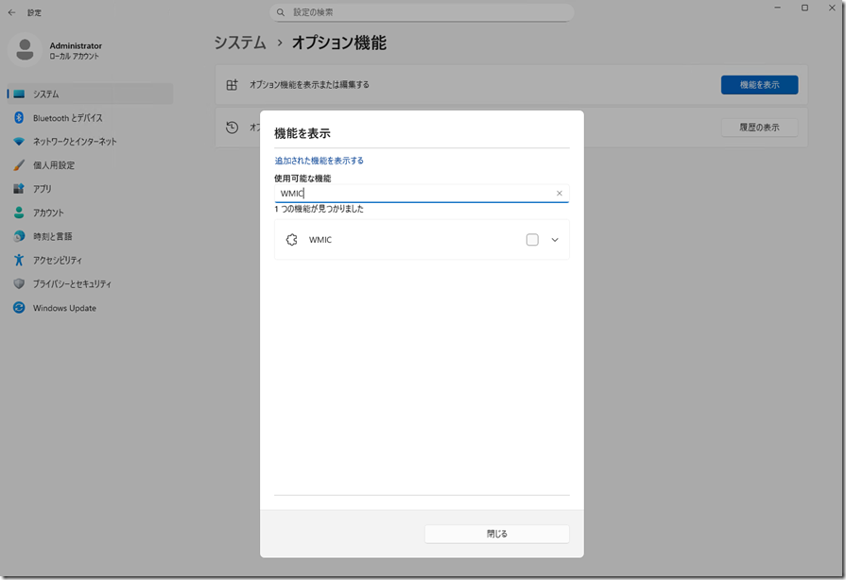Open the プライバシーとセキュリティ shield icon

pos(21,283)
